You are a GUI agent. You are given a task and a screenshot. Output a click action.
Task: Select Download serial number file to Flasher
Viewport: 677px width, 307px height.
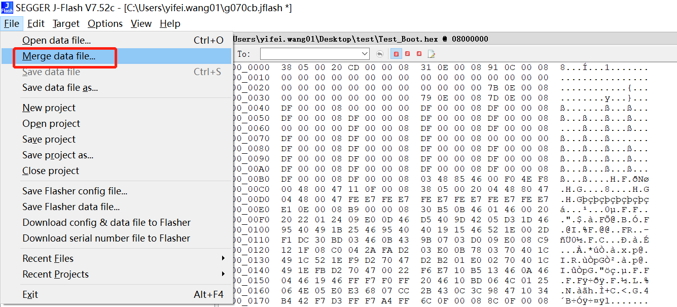point(117,238)
